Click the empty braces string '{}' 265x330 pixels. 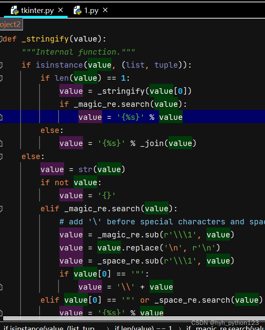pos(107,195)
